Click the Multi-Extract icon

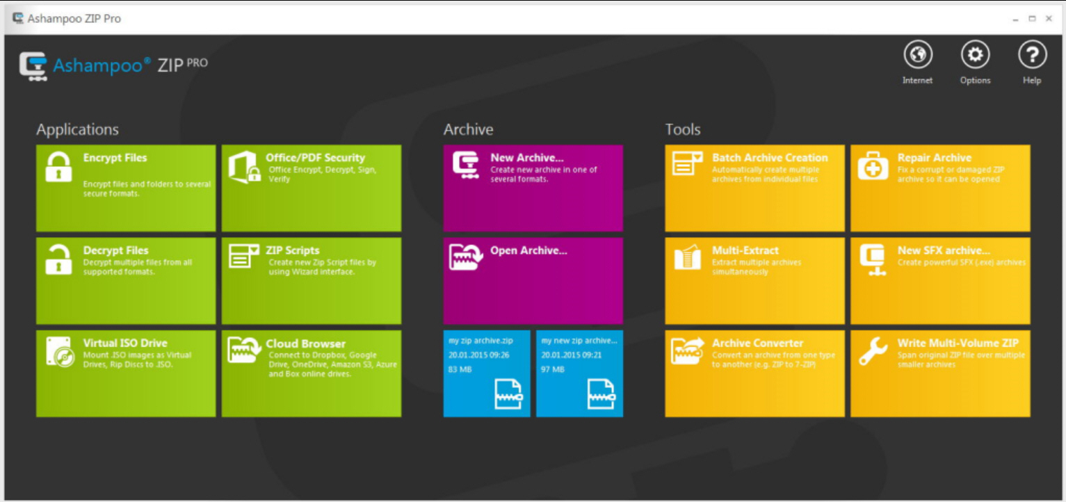[x=687, y=258]
